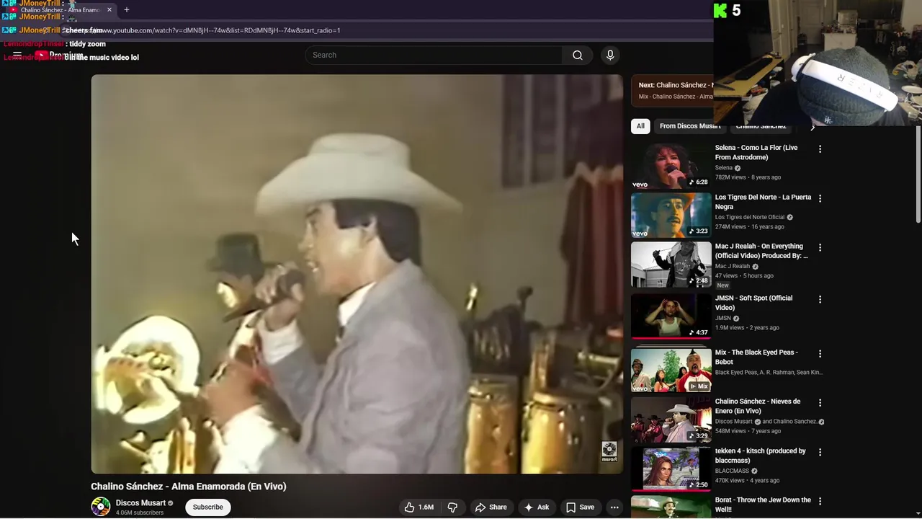Click the 1.6M like count

tap(426, 507)
